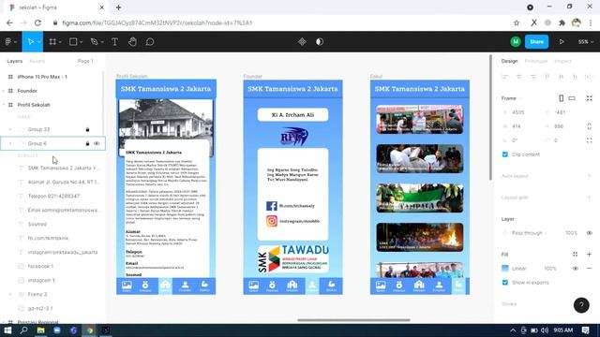
Task: Click the canvas vertical scrollbar
Action: pyautogui.click(x=490, y=117)
